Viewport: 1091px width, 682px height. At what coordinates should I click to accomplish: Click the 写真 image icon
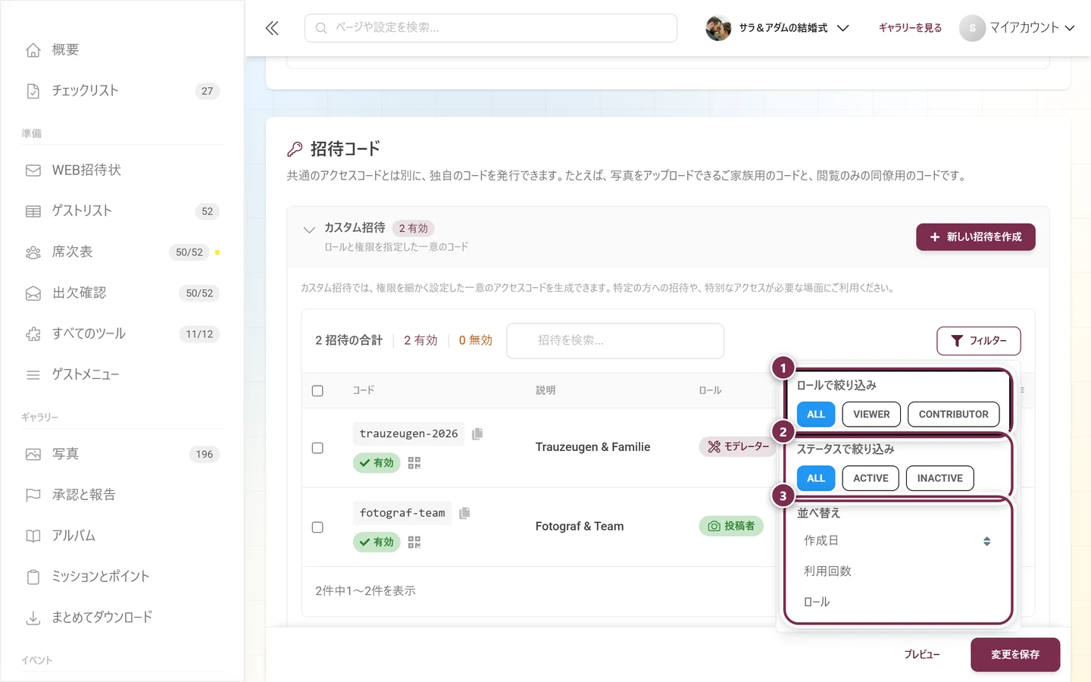(33, 455)
